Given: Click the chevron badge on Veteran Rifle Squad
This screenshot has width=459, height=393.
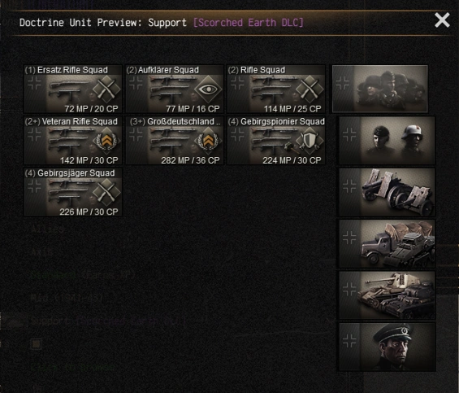Looking at the screenshot, I should point(106,141).
